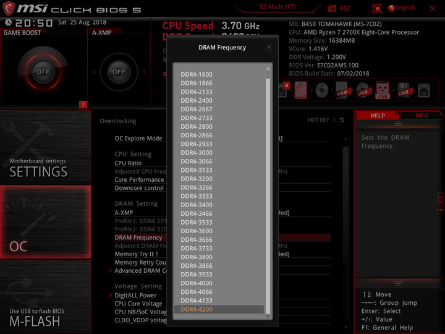Select the UEFI-marked boot device icon
Viewport: 445px width, 334px height.
pyautogui.click(x=284, y=90)
